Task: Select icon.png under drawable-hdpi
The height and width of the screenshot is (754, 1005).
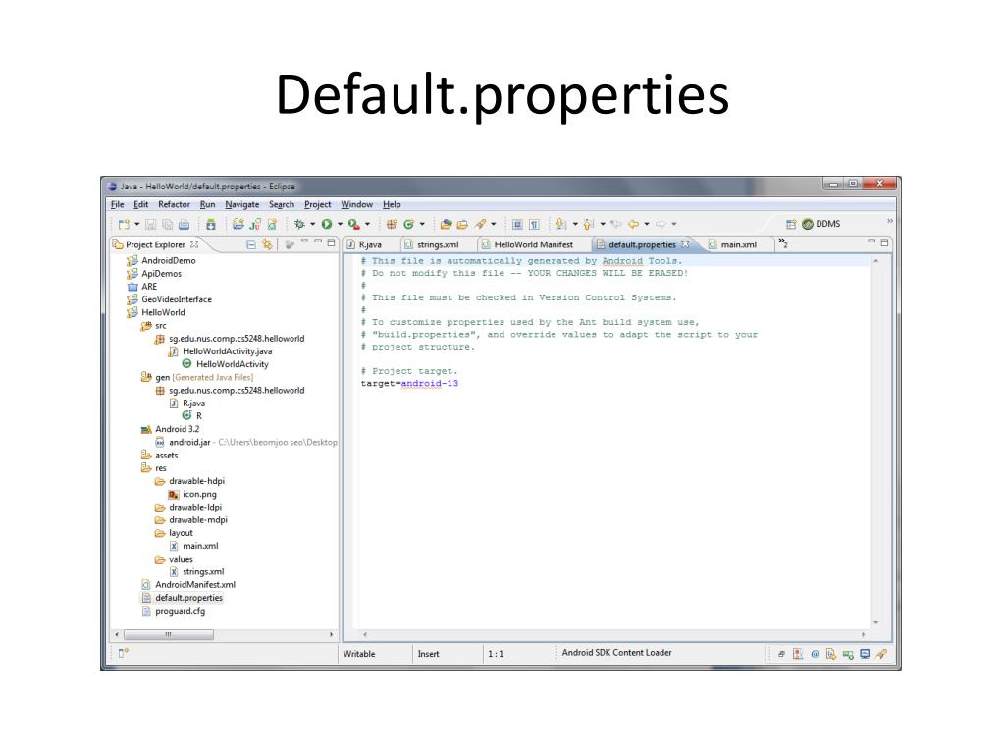Action: coord(199,494)
